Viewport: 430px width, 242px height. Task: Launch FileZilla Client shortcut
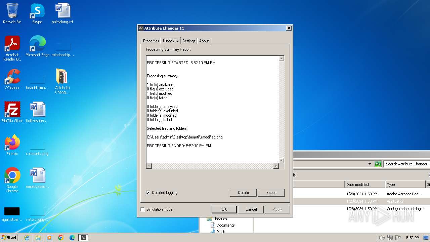12,112
